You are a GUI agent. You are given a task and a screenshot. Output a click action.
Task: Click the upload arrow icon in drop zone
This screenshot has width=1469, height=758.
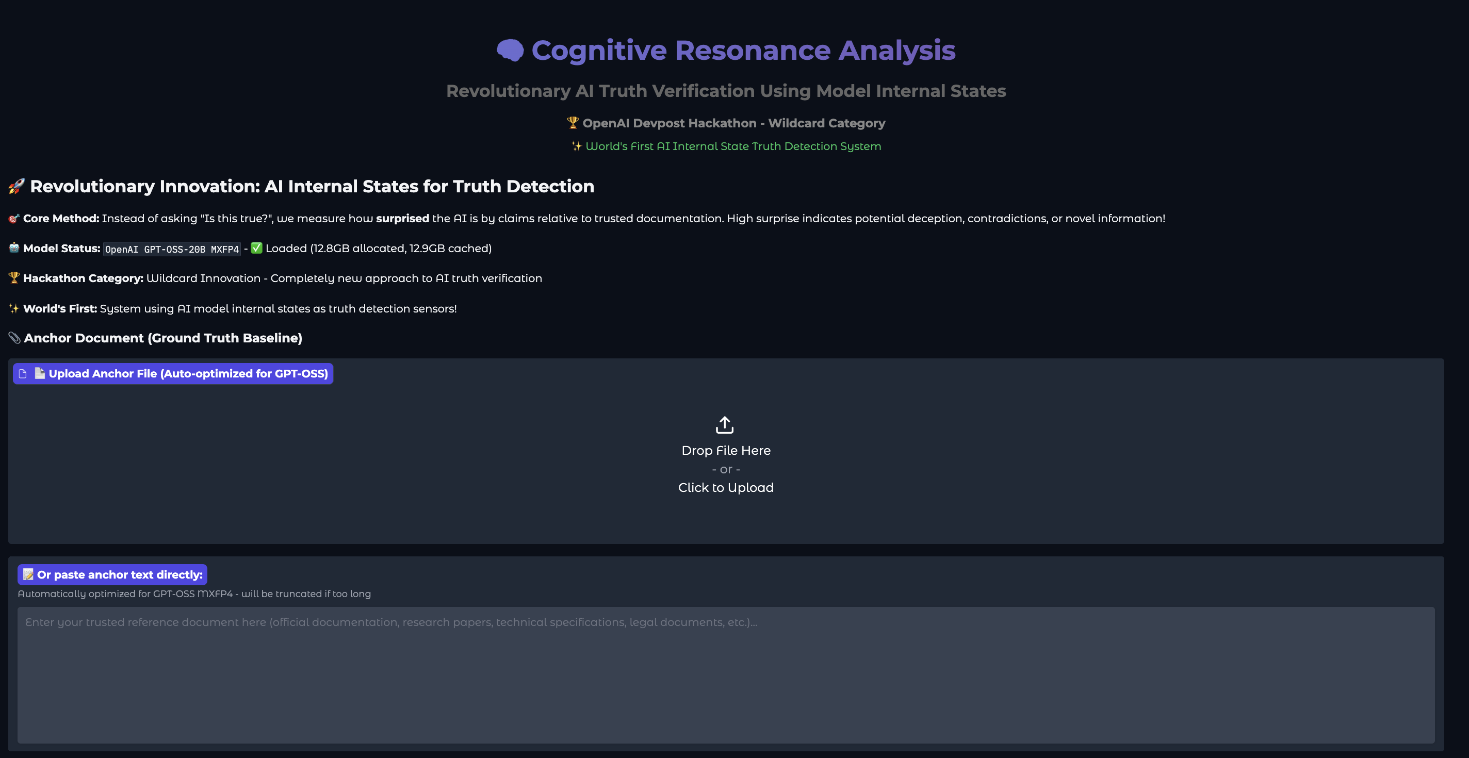pyautogui.click(x=725, y=424)
